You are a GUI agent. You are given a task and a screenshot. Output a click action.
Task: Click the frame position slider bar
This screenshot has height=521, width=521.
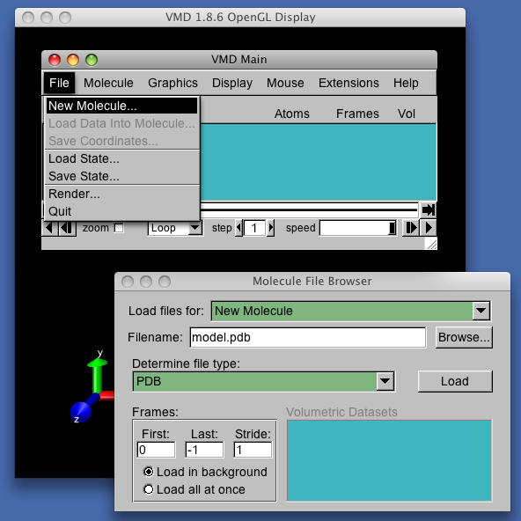click(x=309, y=209)
